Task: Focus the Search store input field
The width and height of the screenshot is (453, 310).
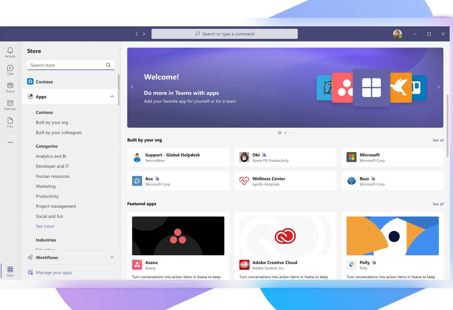Action: pyautogui.click(x=71, y=65)
